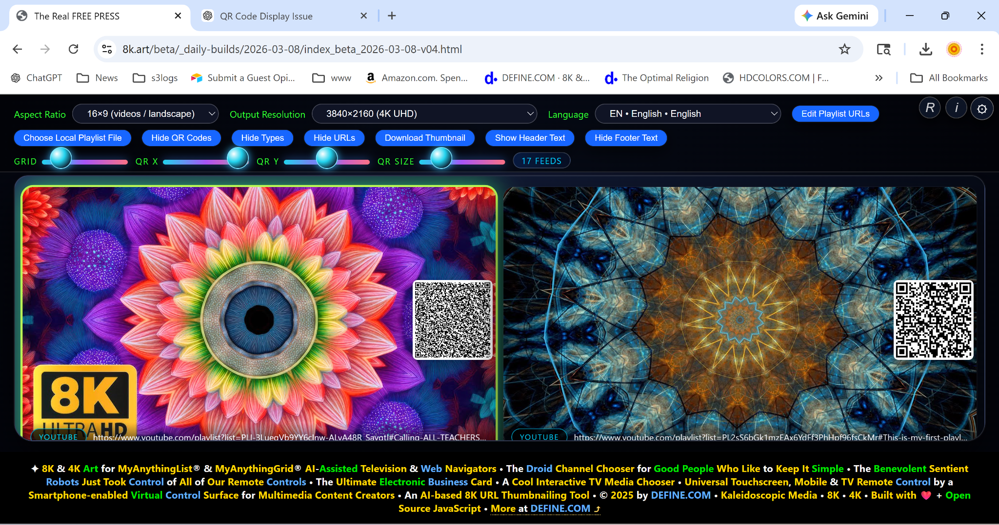Open the Chrome three-dot menu
The height and width of the screenshot is (525, 999).
(x=982, y=49)
